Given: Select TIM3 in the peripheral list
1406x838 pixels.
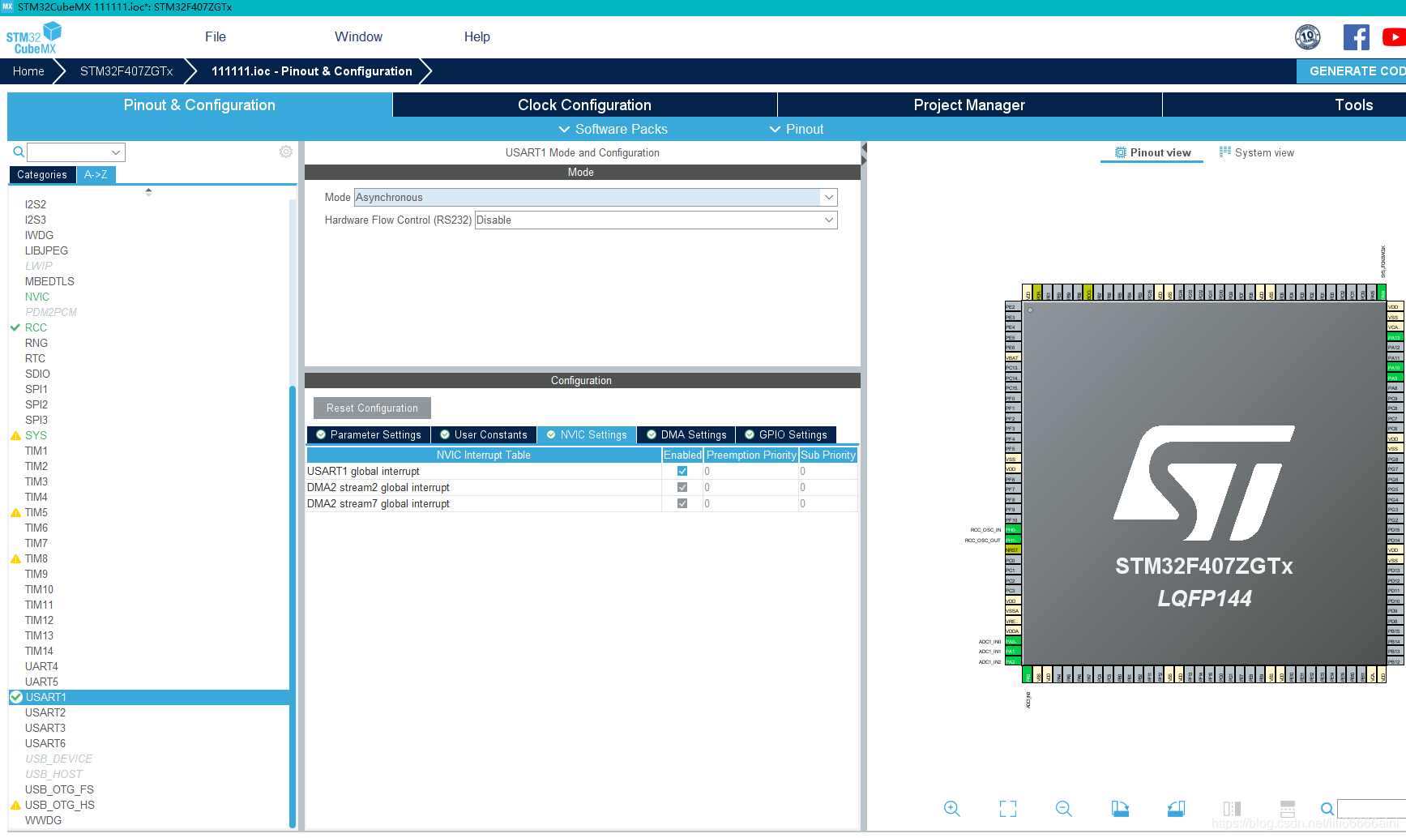Looking at the screenshot, I should (36, 481).
